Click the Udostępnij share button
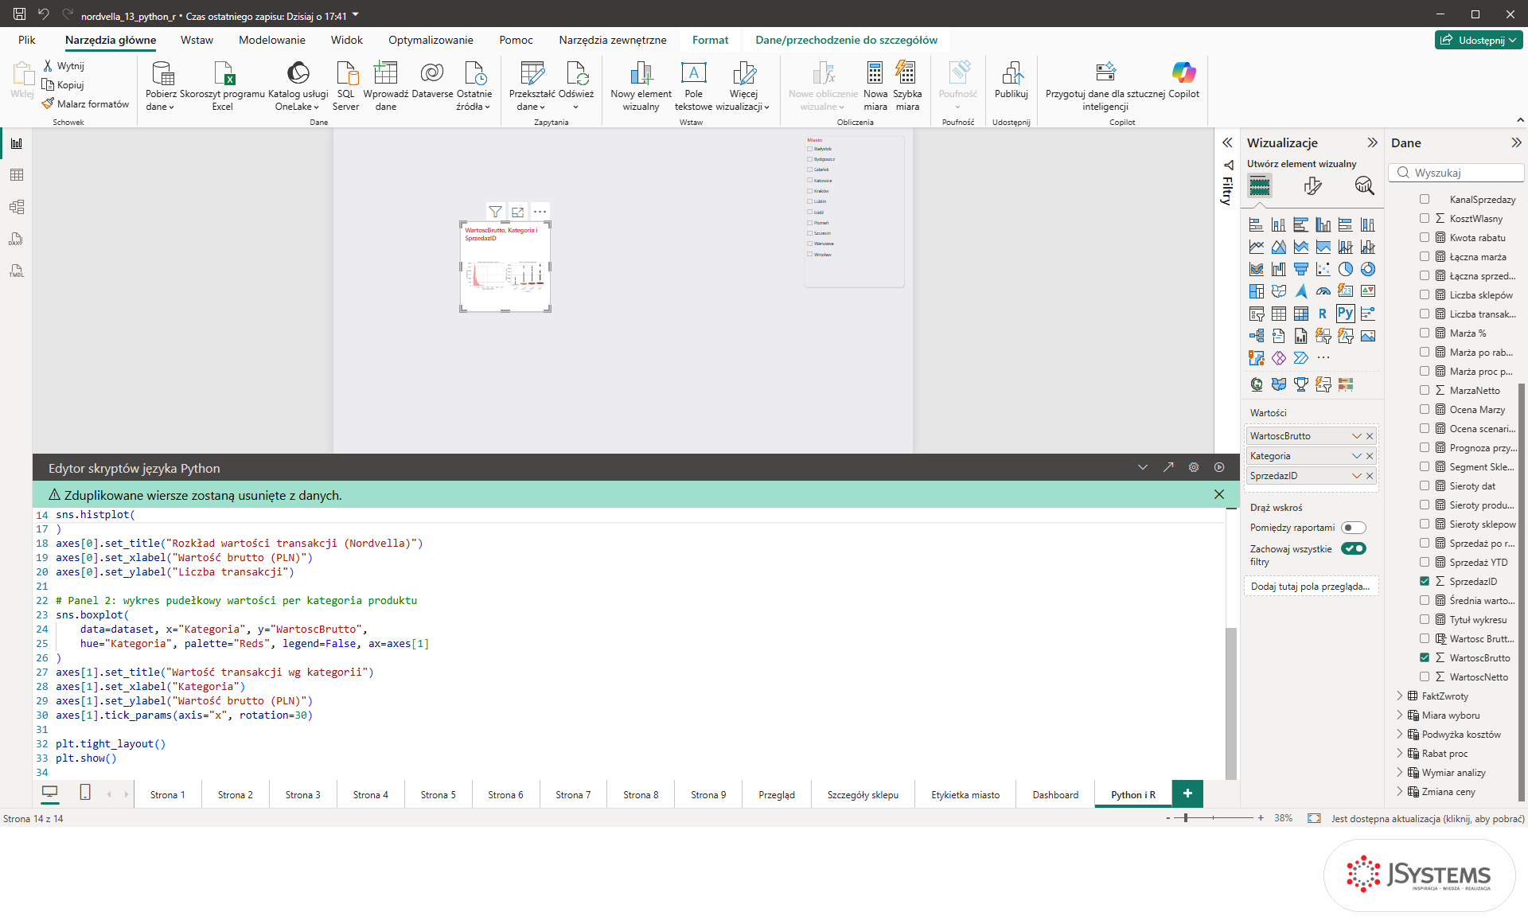Image resolution: width=1528 pixels, height=924 pixels. click(x=1479, y=40)
